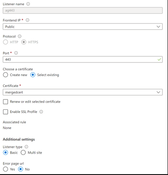Click info icon beside Port label
The image size is (168, 175).
pyautogui.click(x=16, y=53)
